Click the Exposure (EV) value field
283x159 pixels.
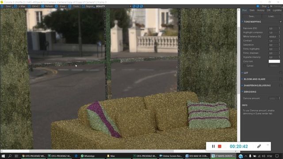pos(273,28)
